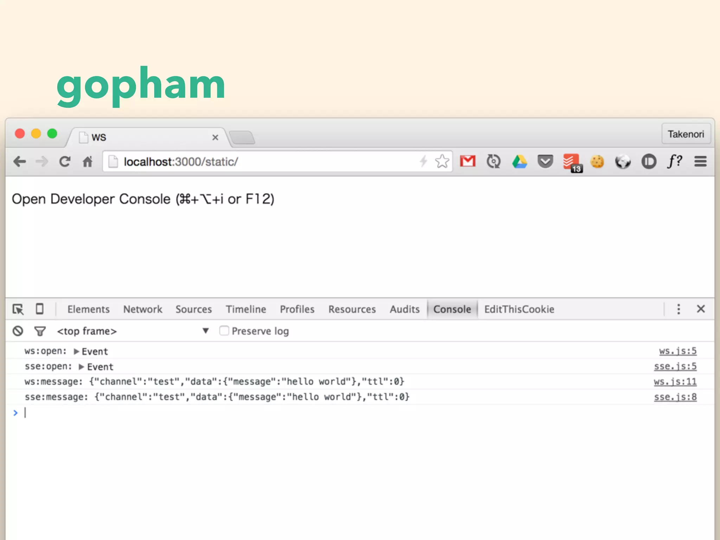Open the top frame context dropdown

(x=133, y=331)
